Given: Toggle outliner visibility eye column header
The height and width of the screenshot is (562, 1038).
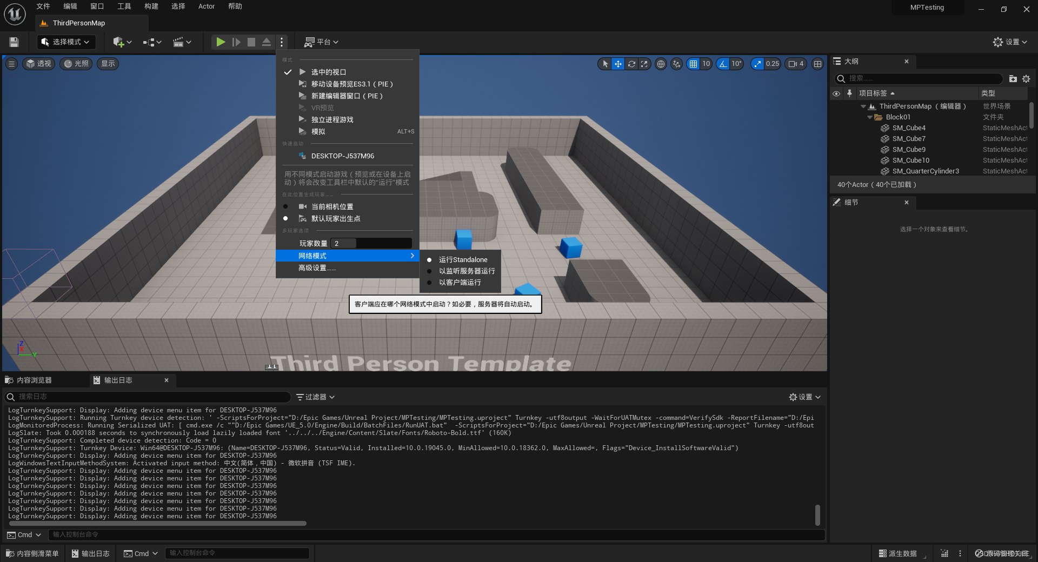Looking at the screenshot, I should (836, 93).
